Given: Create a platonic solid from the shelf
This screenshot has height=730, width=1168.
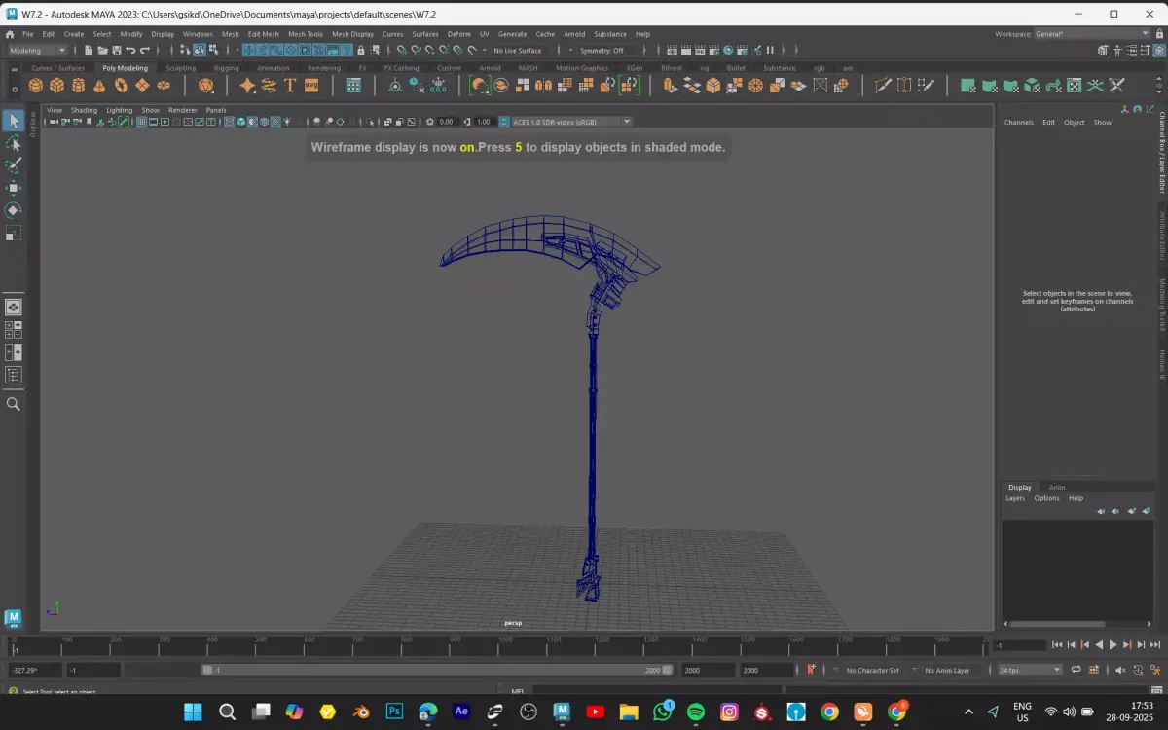Looking at the screenshot, I should click(x=205, y=86).
